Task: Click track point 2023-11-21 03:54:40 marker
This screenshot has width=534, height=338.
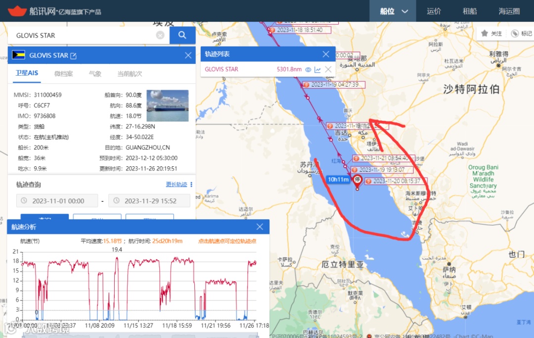Action: (x=356, y=158)
